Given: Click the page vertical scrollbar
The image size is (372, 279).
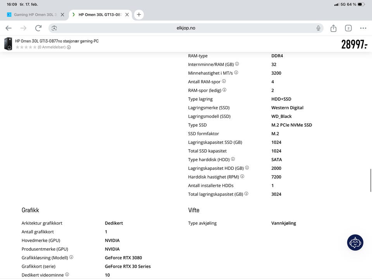Looking at the screenshot, I should click(370, 180).
